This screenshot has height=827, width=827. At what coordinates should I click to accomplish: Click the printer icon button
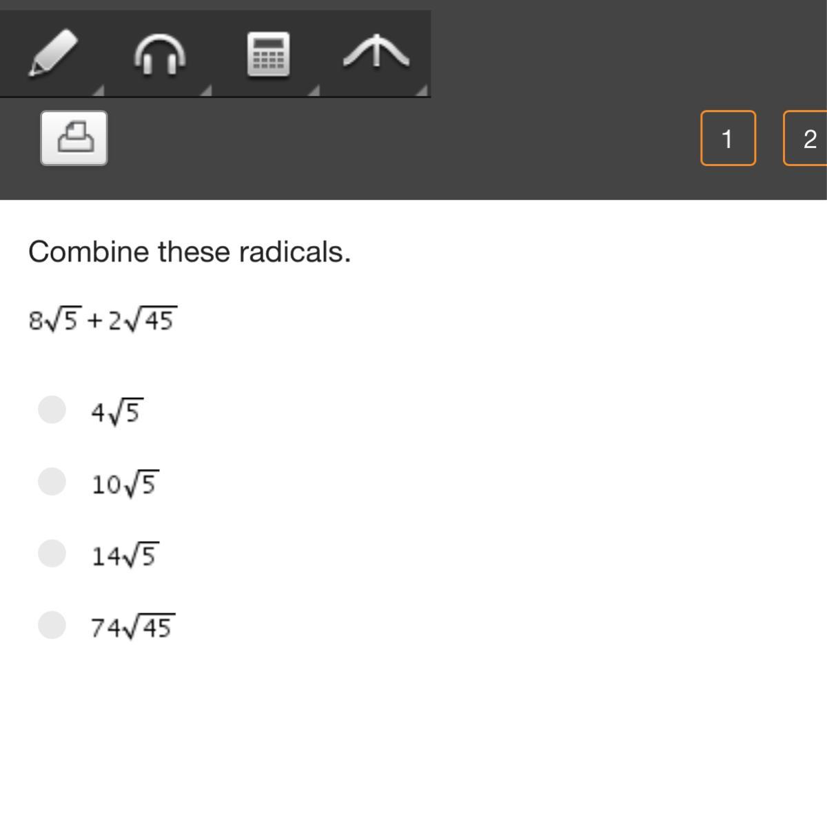coord(74,138)
